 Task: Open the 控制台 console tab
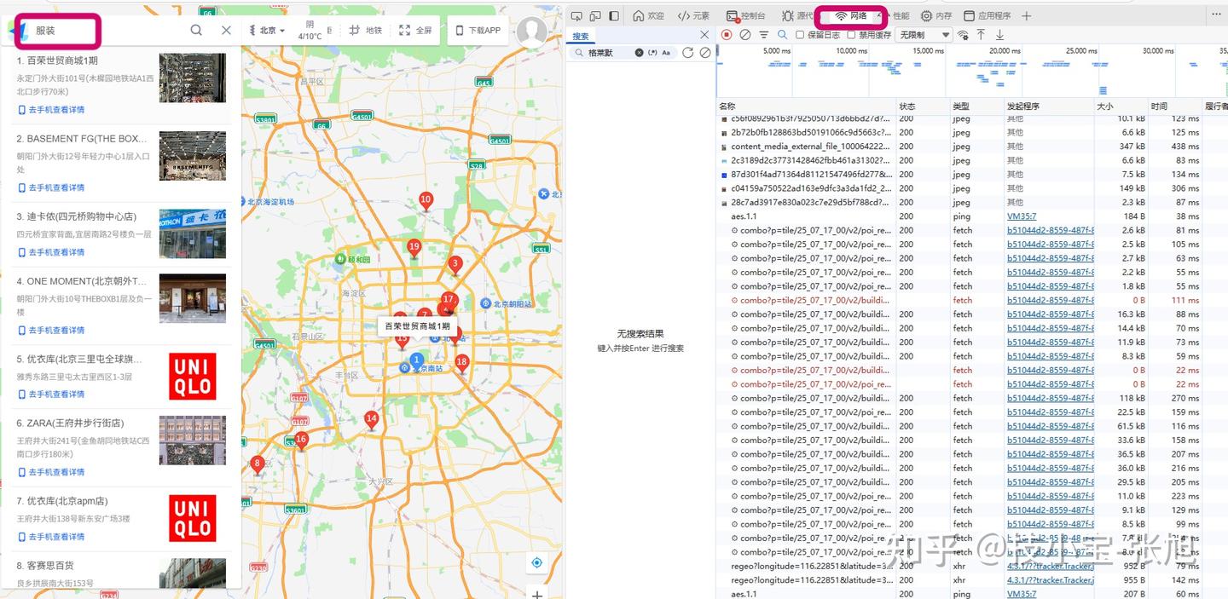coord(745,16)
